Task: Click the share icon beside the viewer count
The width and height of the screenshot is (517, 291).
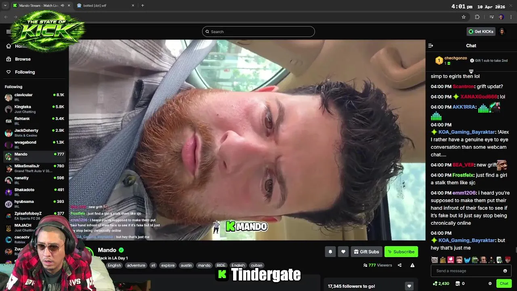Action: (x=399, y=265)
